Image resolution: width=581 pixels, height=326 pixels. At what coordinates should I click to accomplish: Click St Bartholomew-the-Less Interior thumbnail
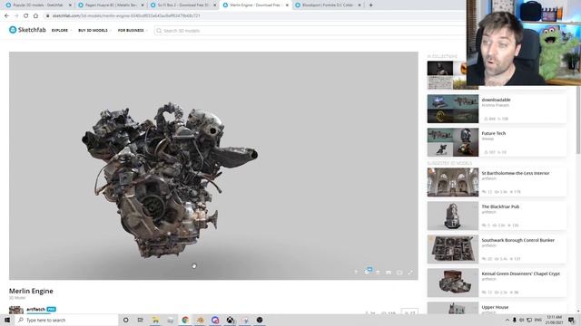pyautogui.click(x=453, y=182)
